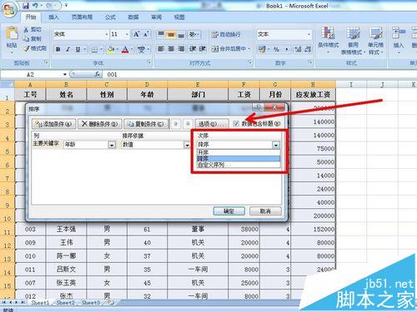This screenshot has height=312, width=417.
Task: Open Conditional Formatting 条件格式
Action: point(329,39)
